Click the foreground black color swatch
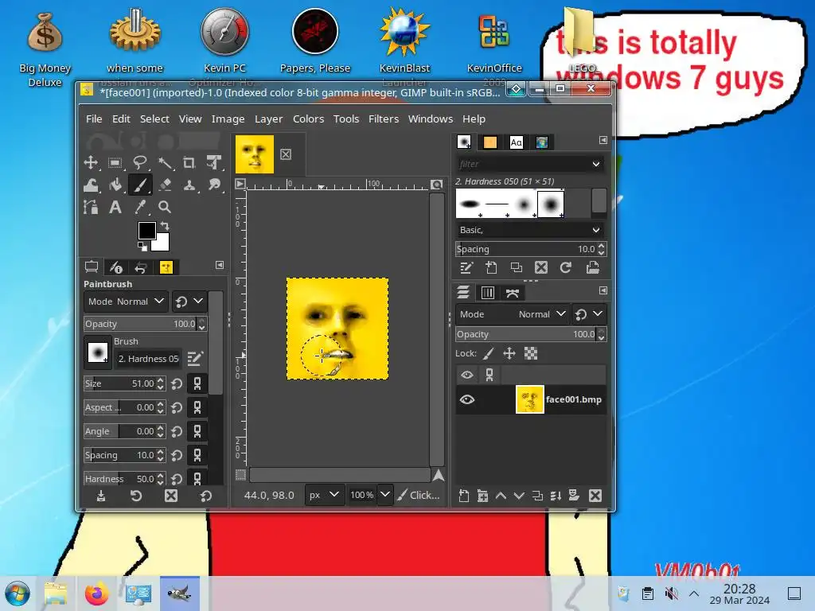This screenshot has height=611, width=815. coord(146,230)
